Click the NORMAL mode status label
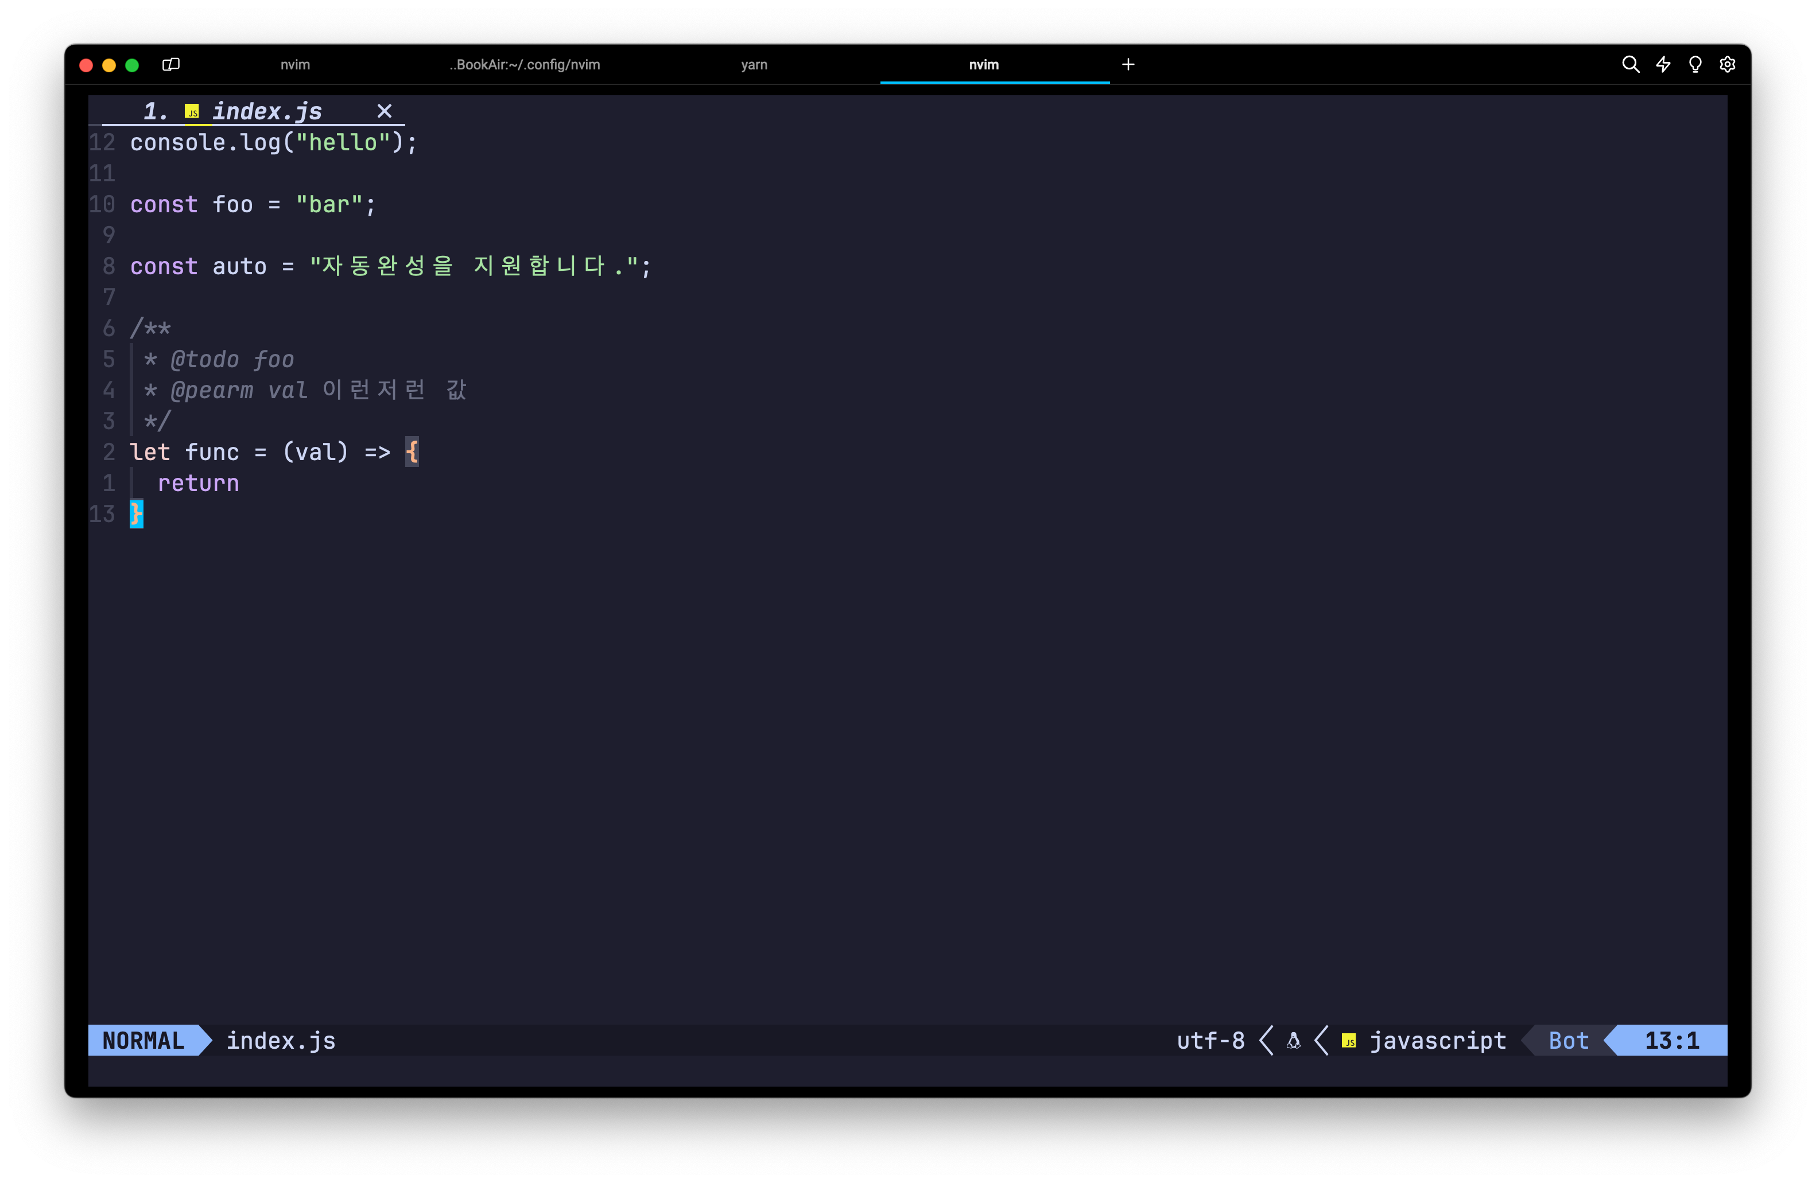The width and height of the screenshot is (1816, 1183). (x=143, y=1039)
